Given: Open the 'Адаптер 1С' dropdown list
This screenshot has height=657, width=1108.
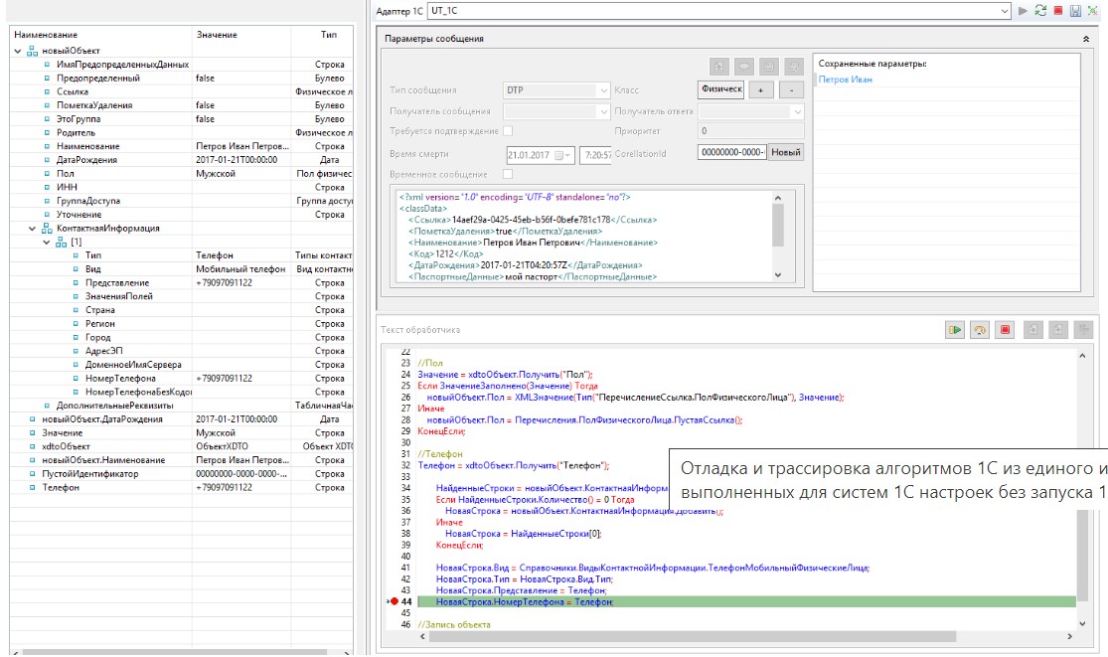Looking at the screenshot, I should point(1005,10).
